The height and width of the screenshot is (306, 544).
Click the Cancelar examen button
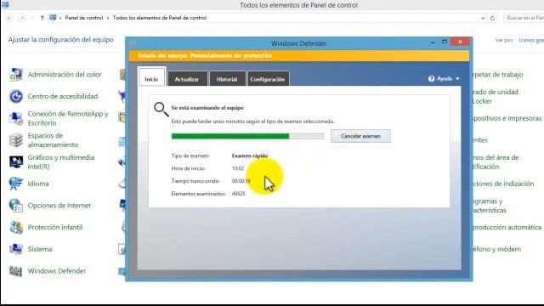pos(360,136)
